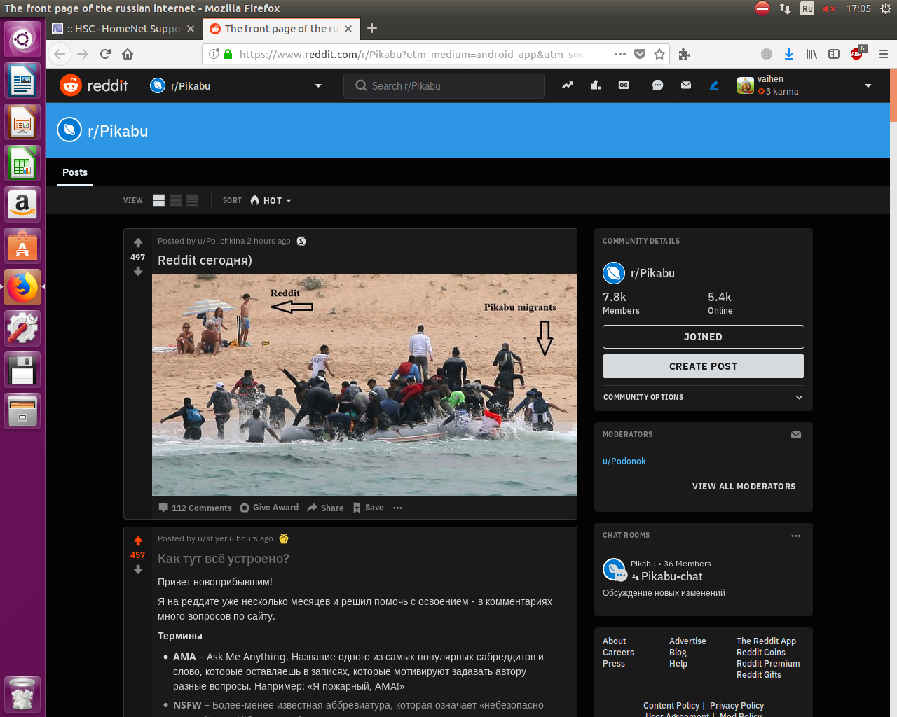Open the chat bubble icon in header
This screenshot has width=897, height=717.
pos(657,85)
